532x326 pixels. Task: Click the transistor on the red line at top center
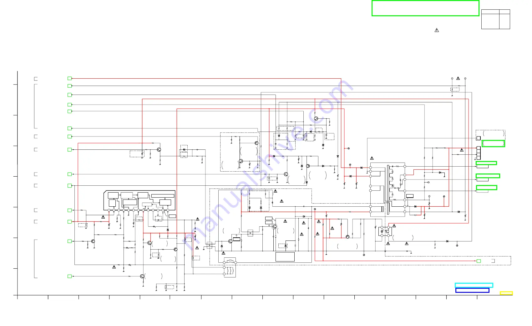316,118
